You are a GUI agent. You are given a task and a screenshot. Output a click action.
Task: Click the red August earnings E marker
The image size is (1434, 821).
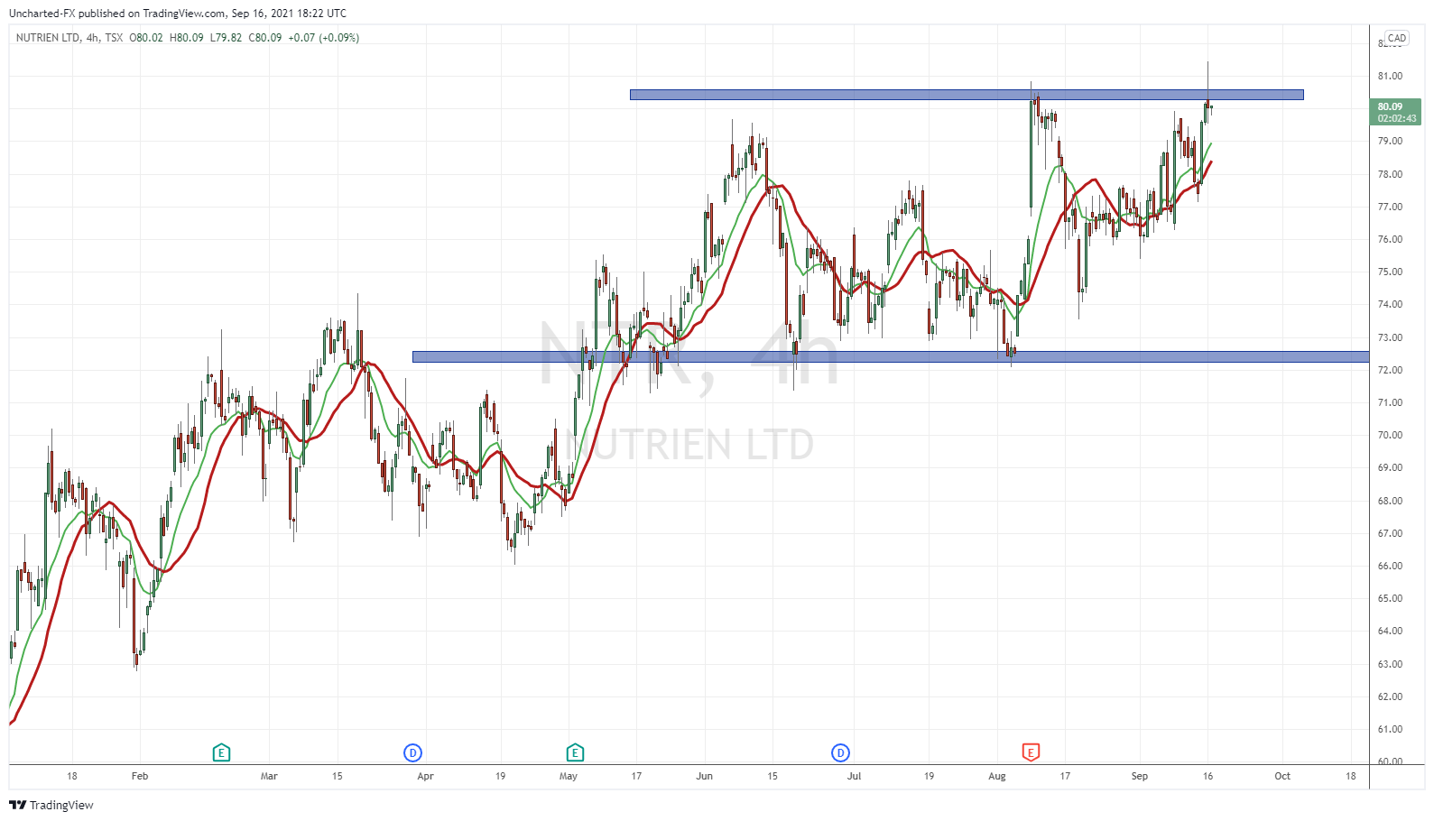coord(1031,752)
